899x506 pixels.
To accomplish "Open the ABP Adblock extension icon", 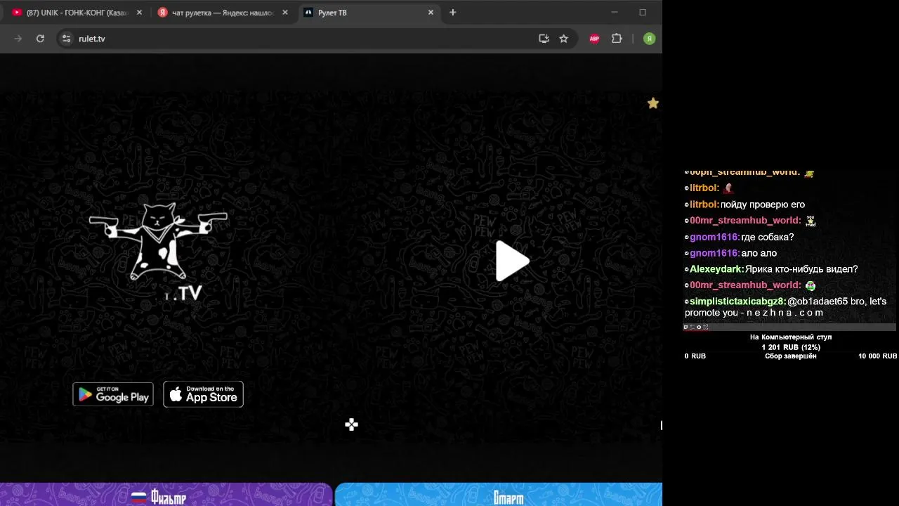I will pos(594,39).
